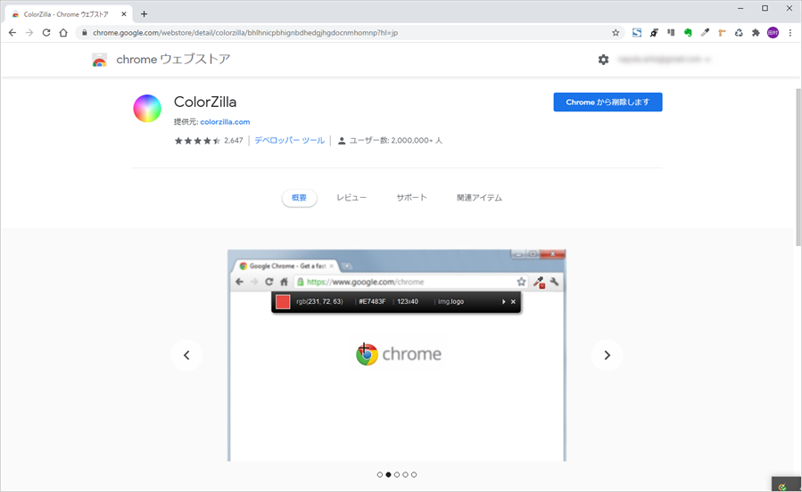This screenshot has height=492, width=802.
Task: Select the fifth carousel dot
Action: 414,475
